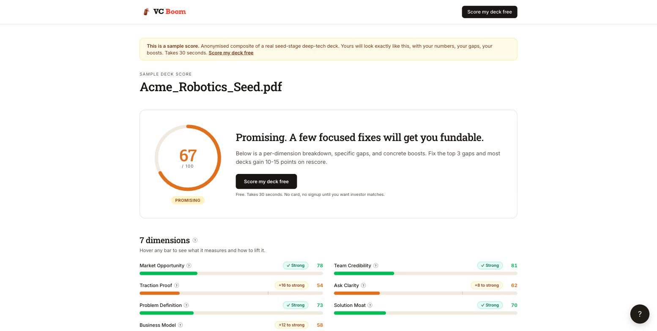Click the Team Credibility score bar

(x=426, y=274)
